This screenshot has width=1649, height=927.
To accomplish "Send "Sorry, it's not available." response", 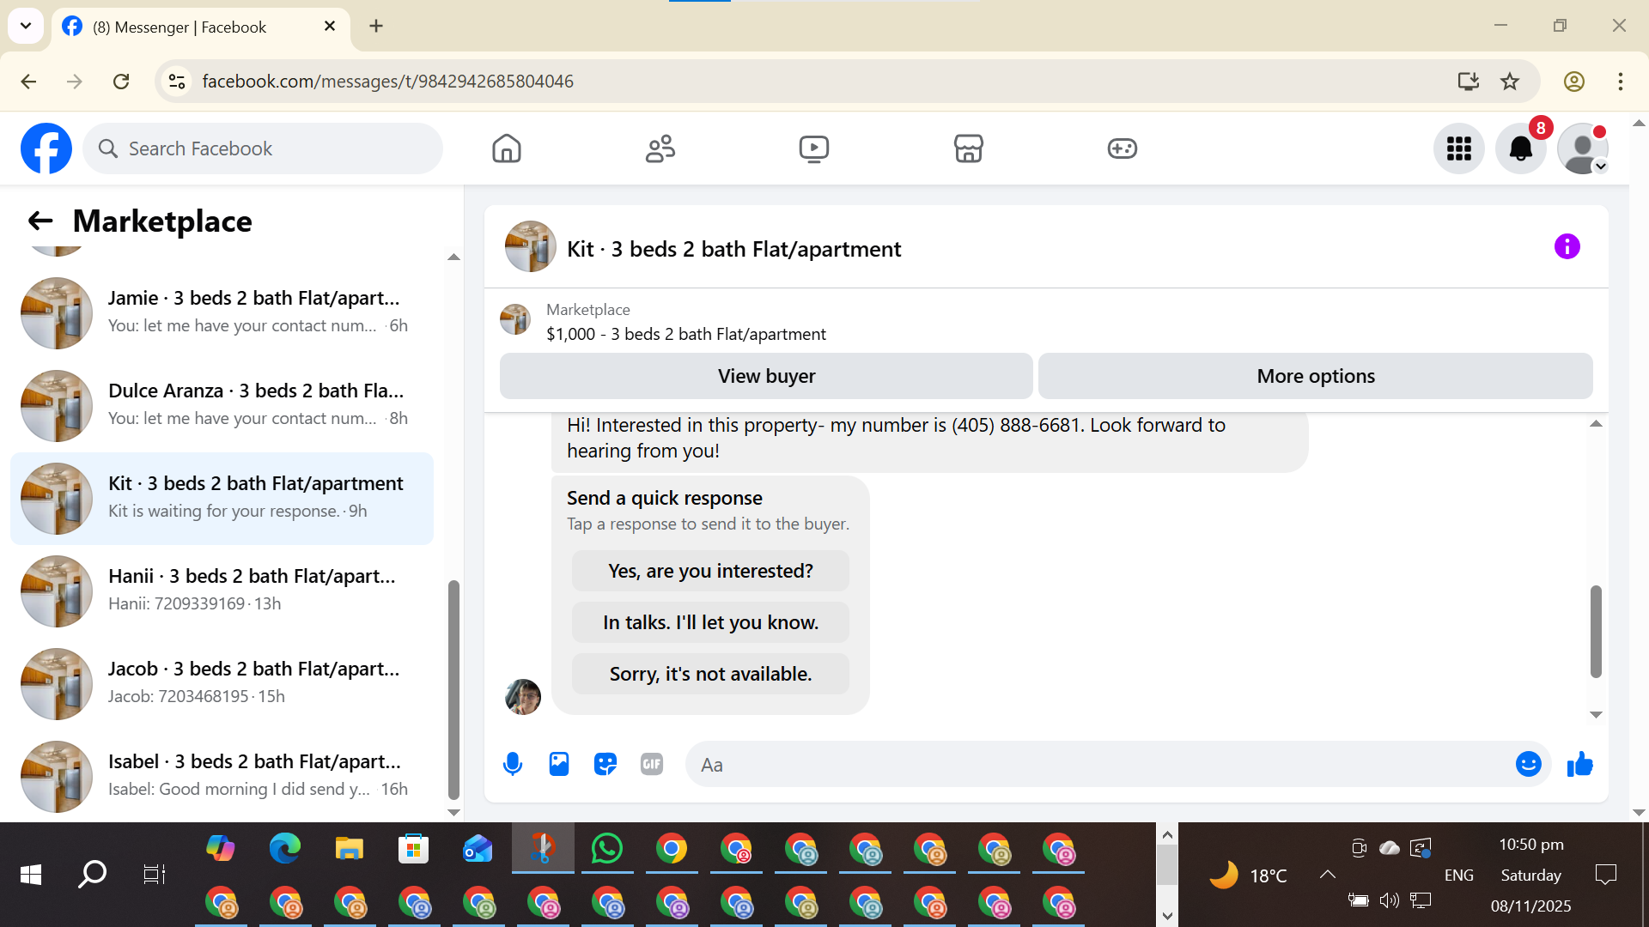I will click(x=710, y=674).
